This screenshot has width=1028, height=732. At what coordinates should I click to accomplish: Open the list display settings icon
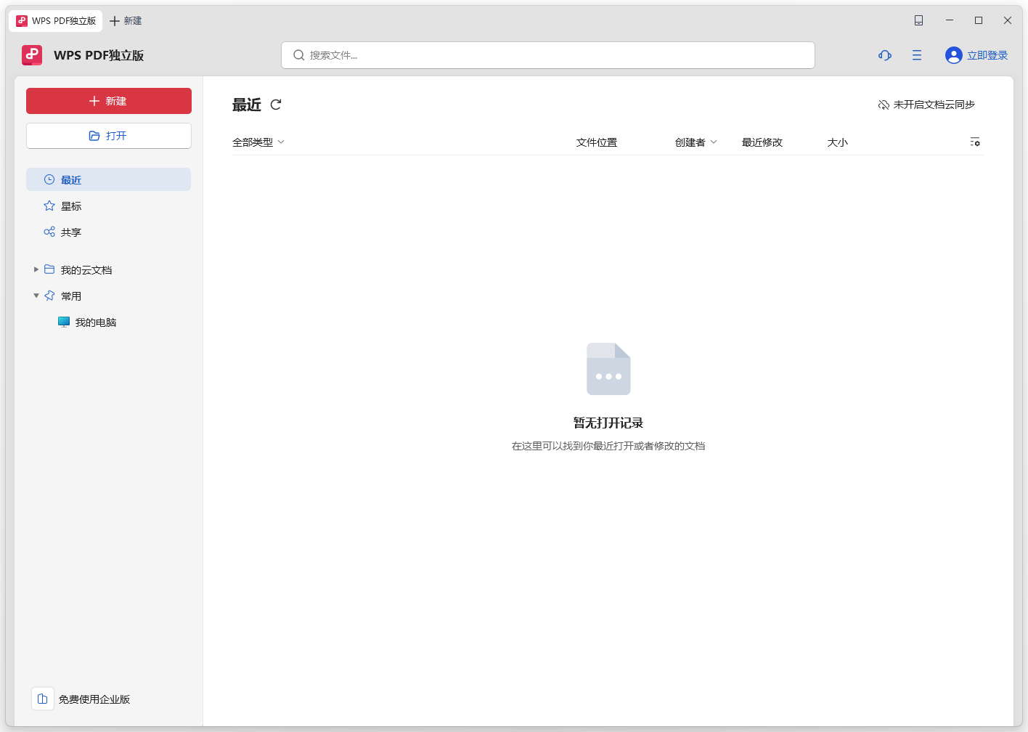(x=974, y=142)
